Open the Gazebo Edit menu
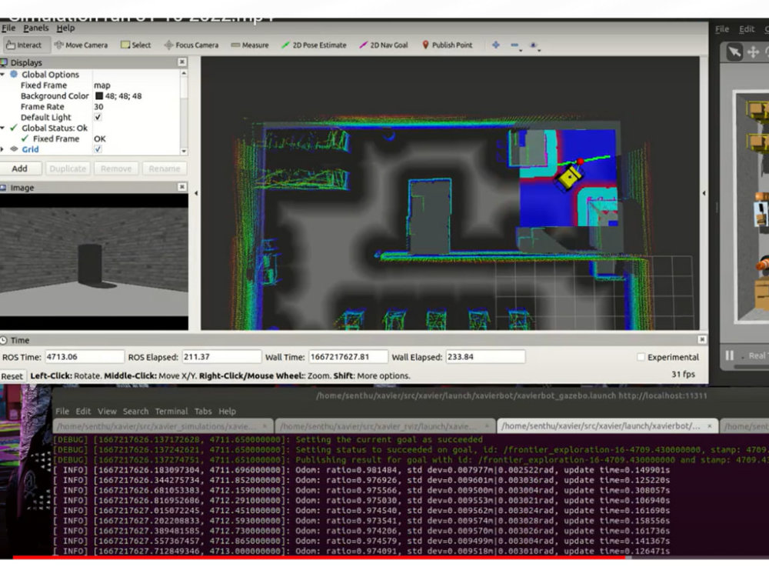The width and height of the screenshot is (769, 577). [747, 29]
